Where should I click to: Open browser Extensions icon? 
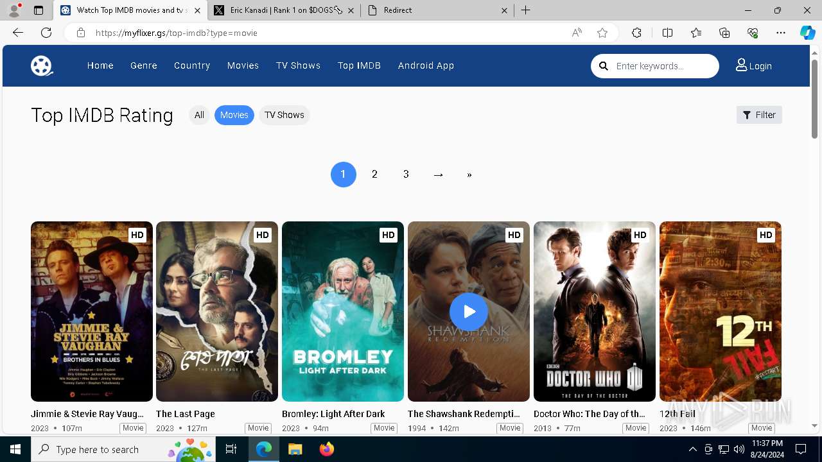coord(636,33)
